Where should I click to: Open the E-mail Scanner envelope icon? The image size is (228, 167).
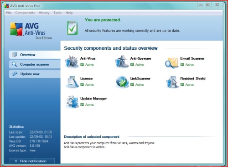click(x=172, y=63)
